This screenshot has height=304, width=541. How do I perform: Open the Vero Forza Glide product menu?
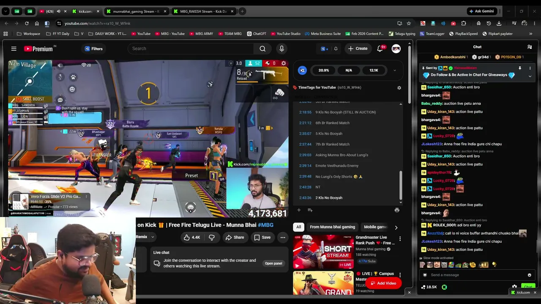(x=86, y=196)
